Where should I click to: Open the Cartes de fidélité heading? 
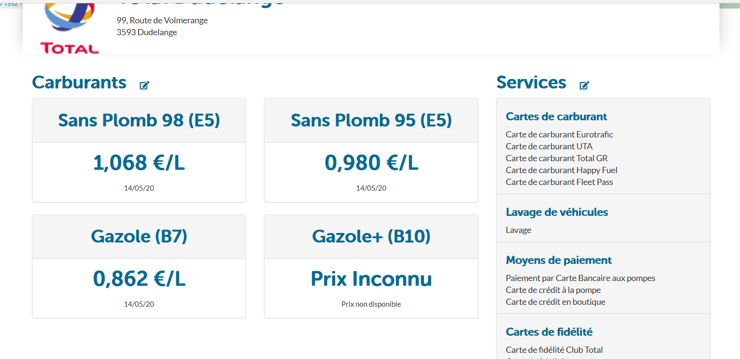[549, 332]
